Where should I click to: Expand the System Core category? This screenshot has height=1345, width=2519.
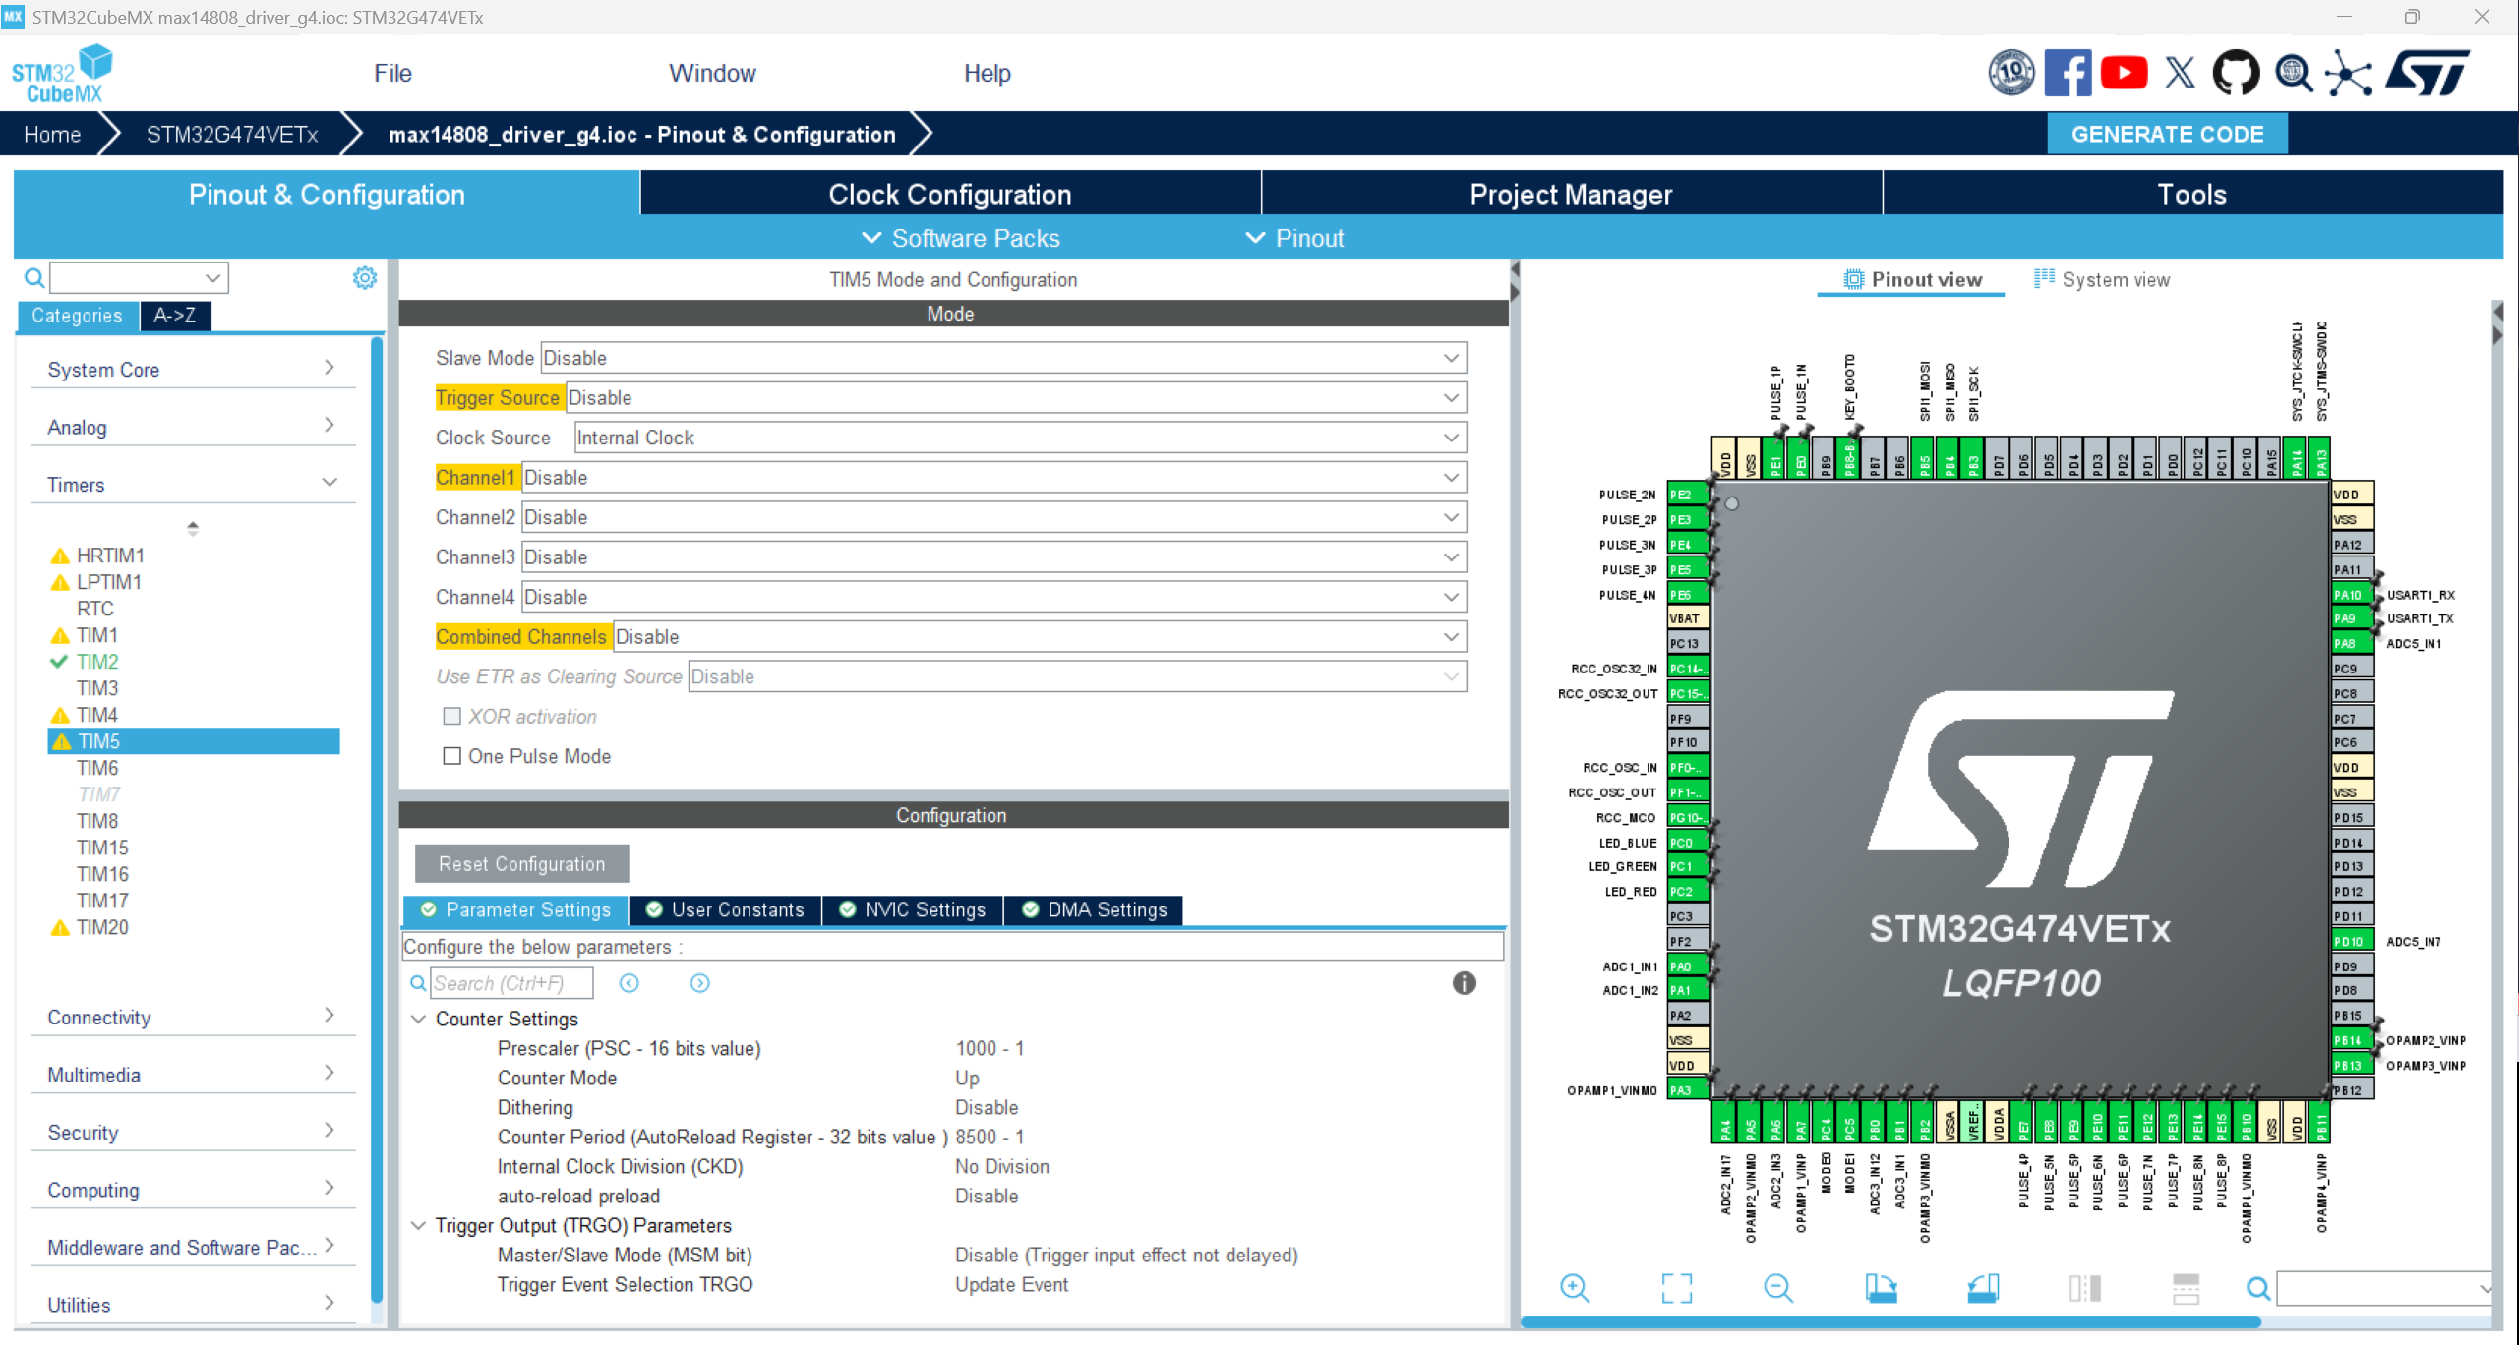click(x=193, y=370)
